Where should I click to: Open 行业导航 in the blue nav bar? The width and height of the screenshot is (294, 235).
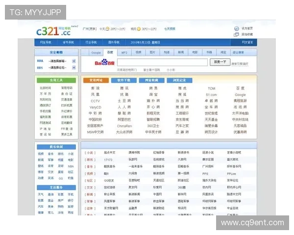tap(91, 43)
